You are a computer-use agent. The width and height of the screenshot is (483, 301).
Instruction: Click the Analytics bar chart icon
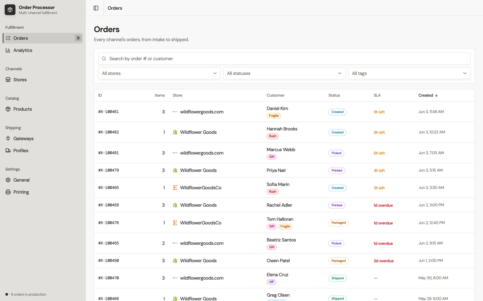8,50
